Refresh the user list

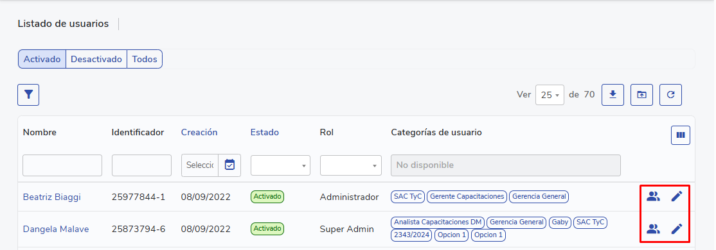pyautogui.click(x=671, y=95)
